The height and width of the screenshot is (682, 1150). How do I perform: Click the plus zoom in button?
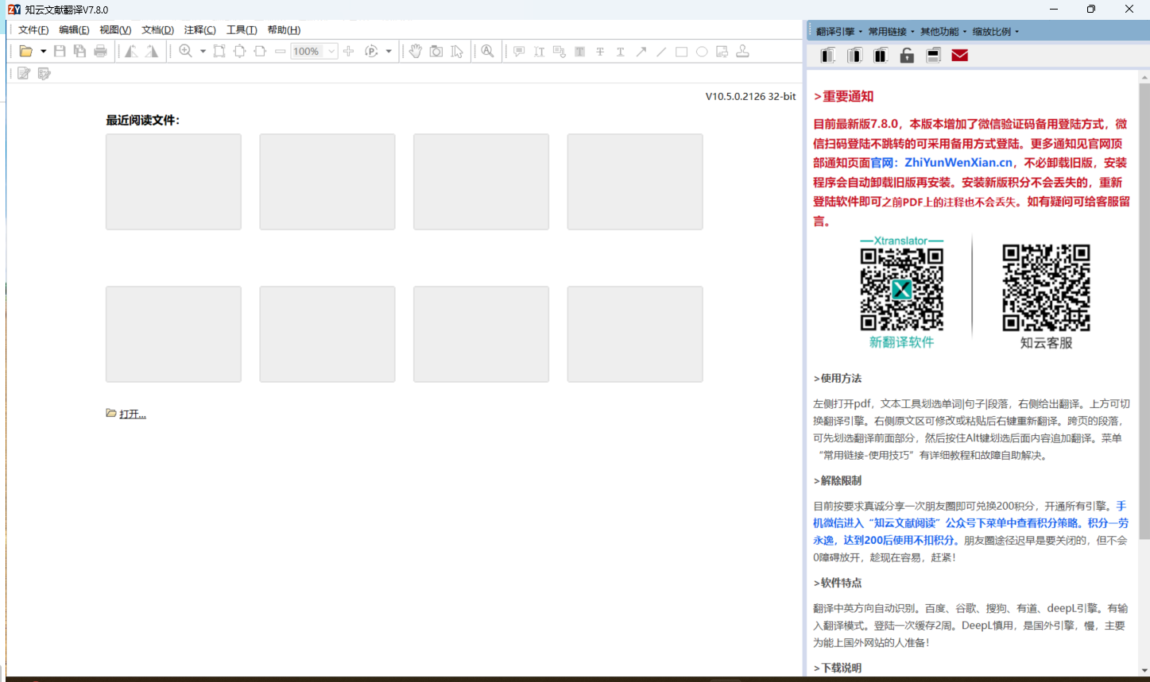[x=348, y=52]
